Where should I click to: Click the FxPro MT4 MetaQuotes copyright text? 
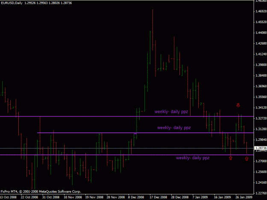pyautogui.click(x=41, y=191)
